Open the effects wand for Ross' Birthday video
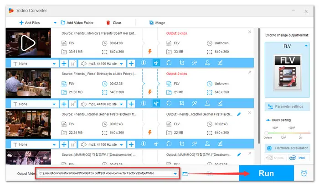 [x=195, y=103]
